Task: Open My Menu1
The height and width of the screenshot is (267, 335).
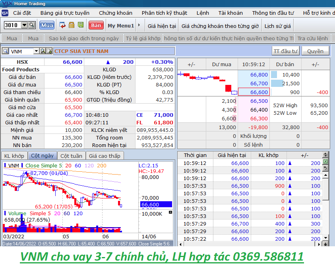Action: coord(121,26)
